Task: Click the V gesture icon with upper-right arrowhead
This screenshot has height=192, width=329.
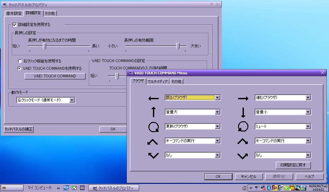Action: click(243, 156)
